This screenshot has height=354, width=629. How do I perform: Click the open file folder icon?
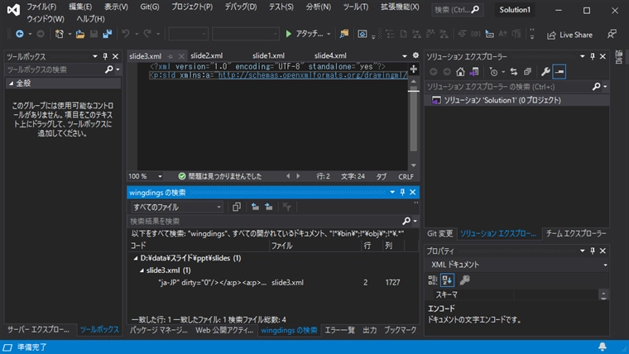[80, 34]
